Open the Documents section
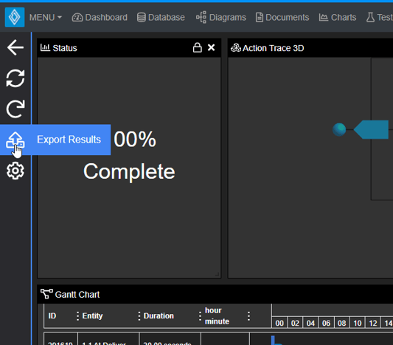This screenshot has width=393, height=345. [x=282, y=18]
